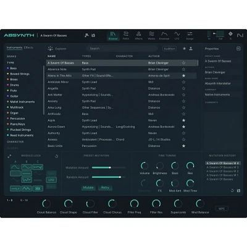Toggle the XXX module lock

click(38, 188)
